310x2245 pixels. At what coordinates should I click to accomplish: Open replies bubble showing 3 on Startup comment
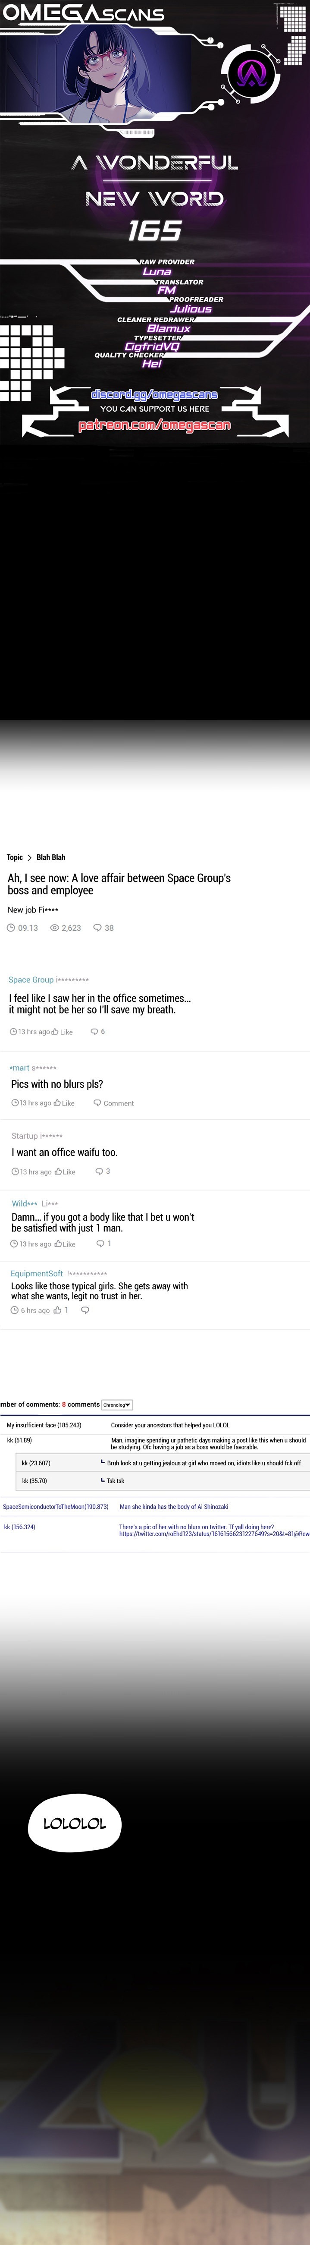click(x=98, y=1171)
